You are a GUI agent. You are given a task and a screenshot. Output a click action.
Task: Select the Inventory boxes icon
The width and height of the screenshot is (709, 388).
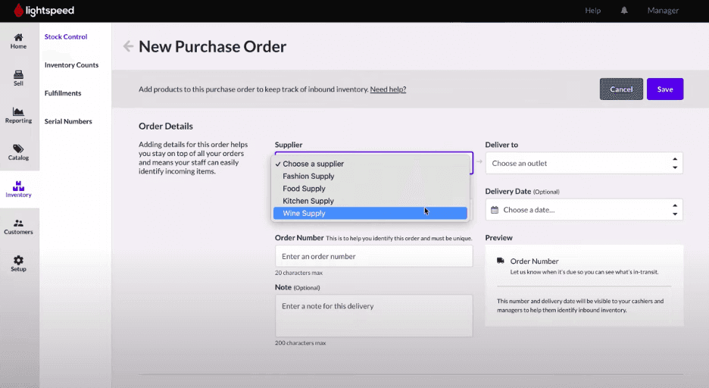[x=18, y=186]
